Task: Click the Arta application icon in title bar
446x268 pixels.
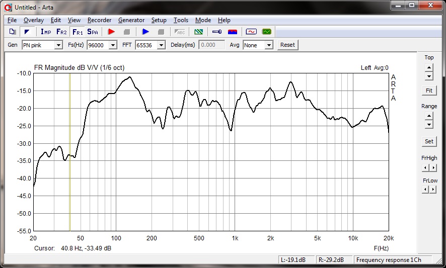Action: tap(8, 8)
